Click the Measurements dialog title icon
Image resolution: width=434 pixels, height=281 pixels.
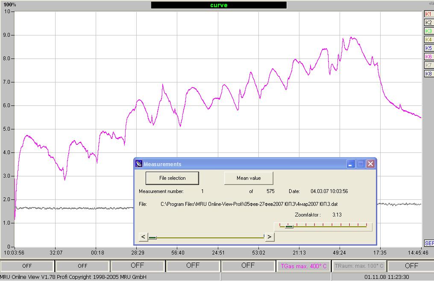(139, 164)
